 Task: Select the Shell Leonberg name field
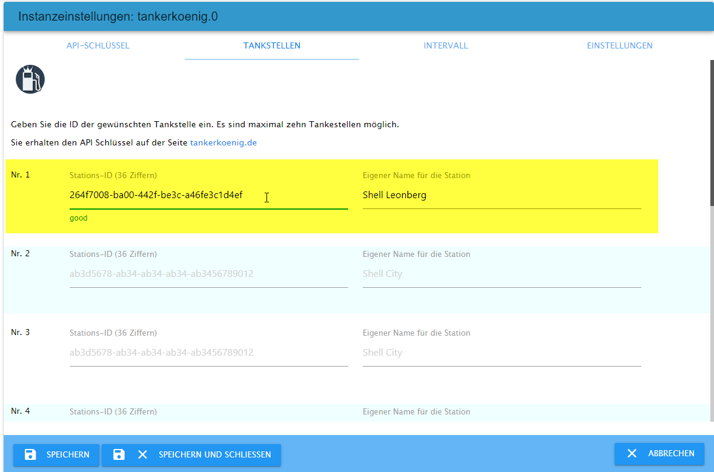point(501,195)
